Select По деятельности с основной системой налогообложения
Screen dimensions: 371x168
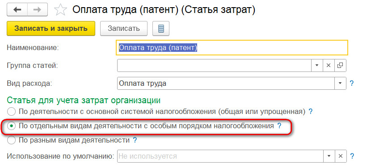(11, 111)
